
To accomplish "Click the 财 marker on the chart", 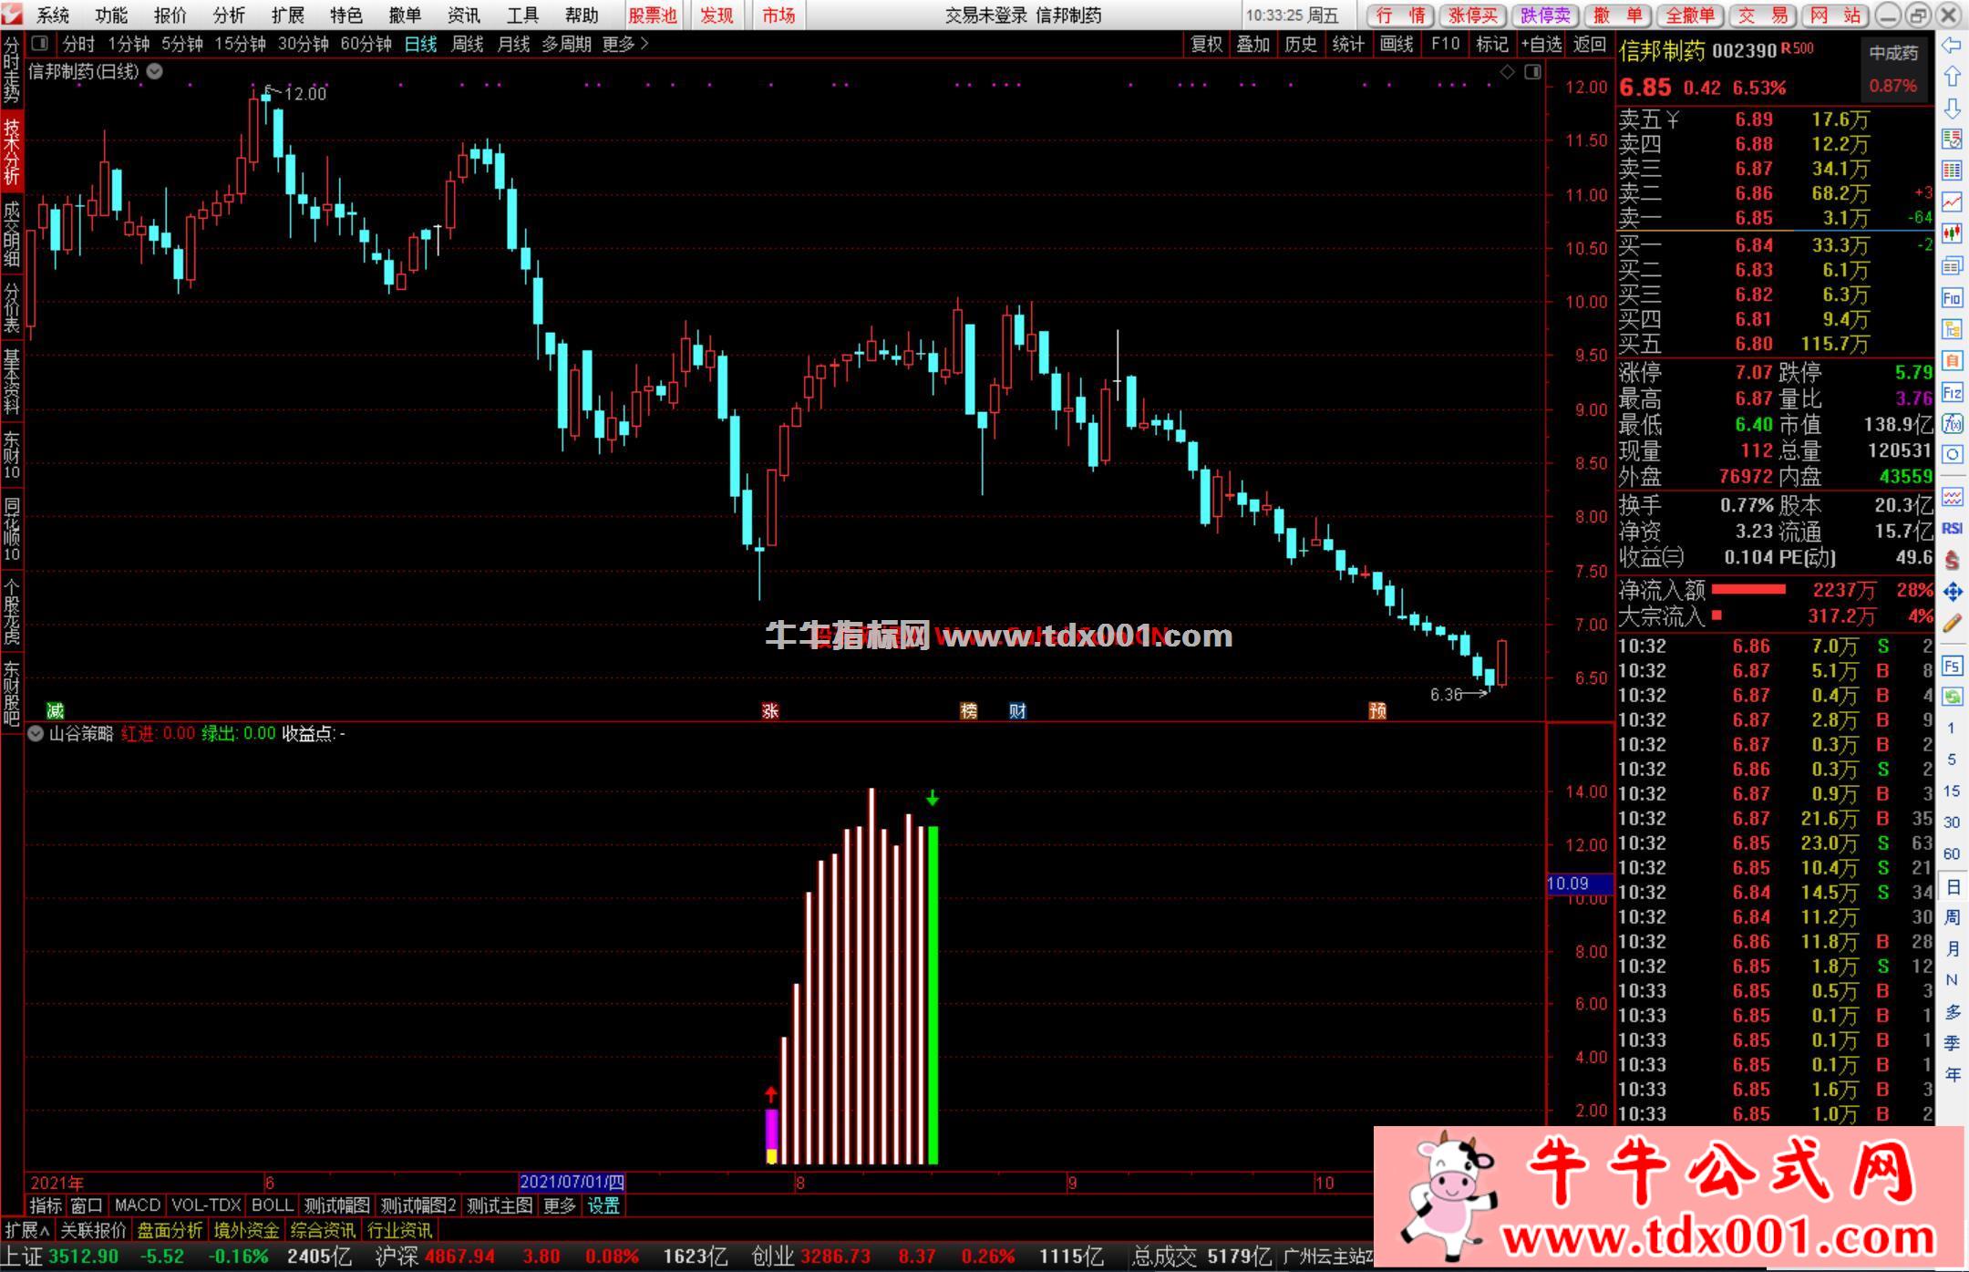I will point(1017,711).
